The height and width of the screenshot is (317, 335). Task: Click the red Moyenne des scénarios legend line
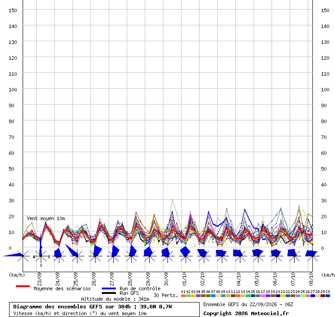pos(23,286)
